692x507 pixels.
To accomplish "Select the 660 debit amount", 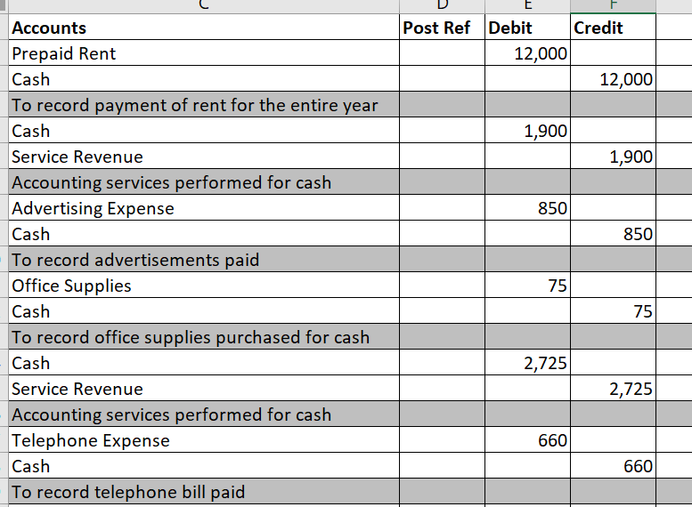I will point(527,440).
